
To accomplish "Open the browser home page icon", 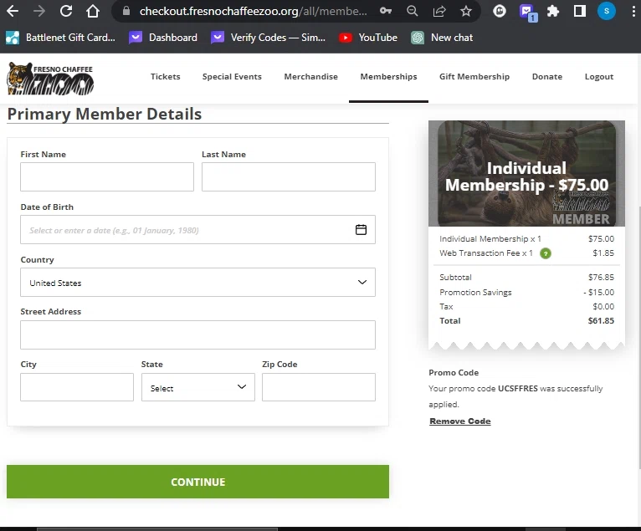I will 93,11.
